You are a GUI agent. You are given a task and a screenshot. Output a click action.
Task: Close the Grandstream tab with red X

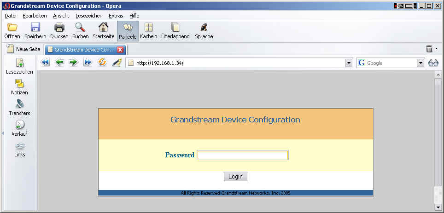(x=120, y=50)
